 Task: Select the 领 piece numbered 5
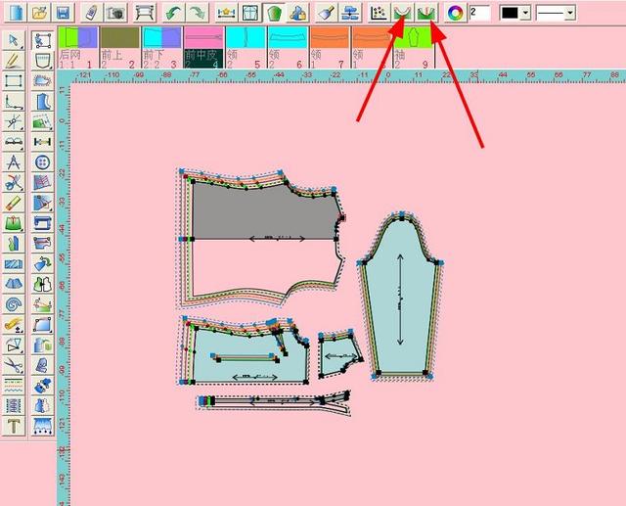tap(246, 48)
